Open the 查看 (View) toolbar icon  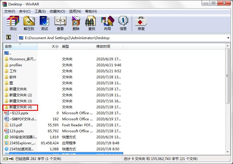60,21
